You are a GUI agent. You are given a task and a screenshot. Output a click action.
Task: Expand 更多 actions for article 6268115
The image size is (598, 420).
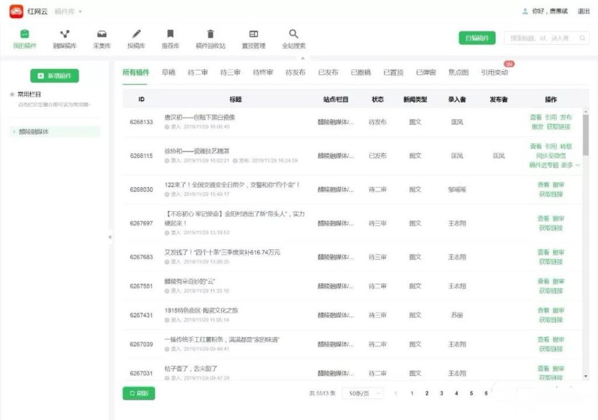[571, 165]
